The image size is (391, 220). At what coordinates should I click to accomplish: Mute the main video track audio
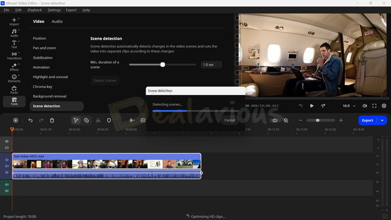(7, 166)
